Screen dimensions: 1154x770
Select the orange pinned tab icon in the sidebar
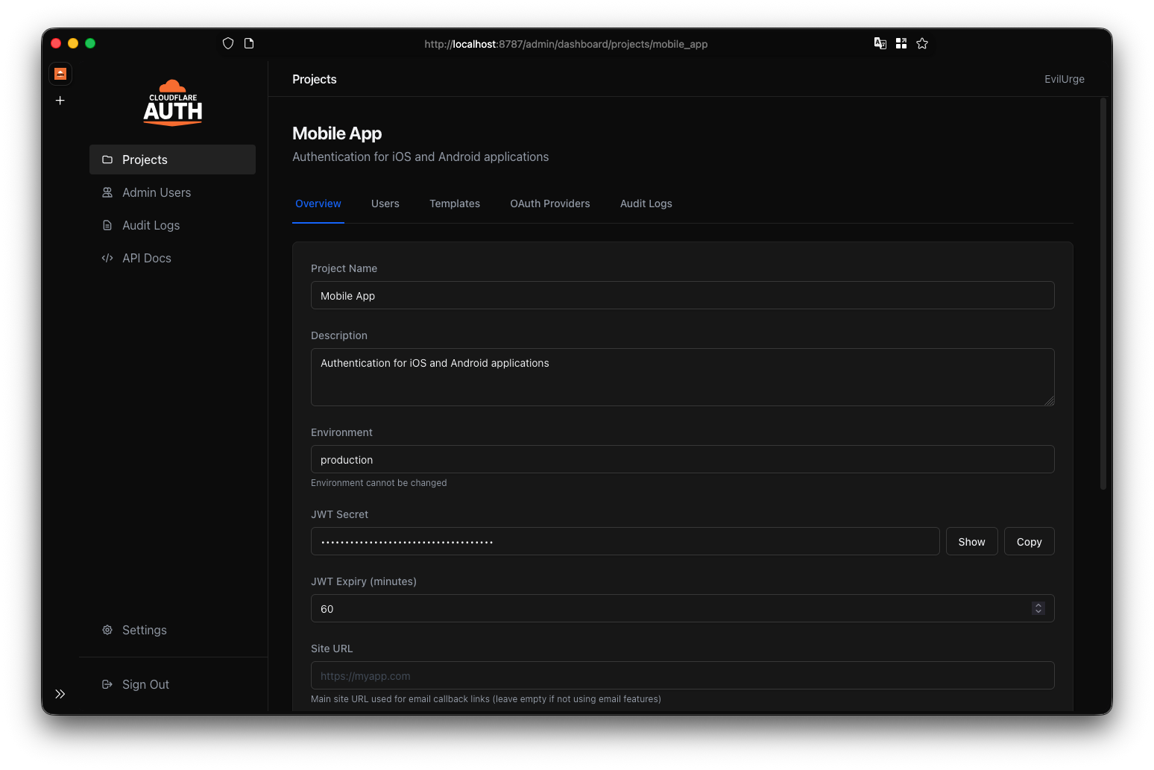[x=60, y=74]
